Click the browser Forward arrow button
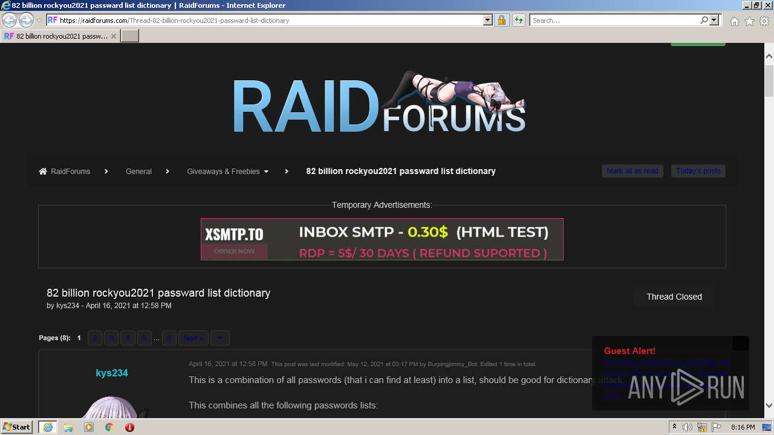Image resolution: width=774 pixels, height=435 pixels. pyautogui.click(x=26, y=20)
